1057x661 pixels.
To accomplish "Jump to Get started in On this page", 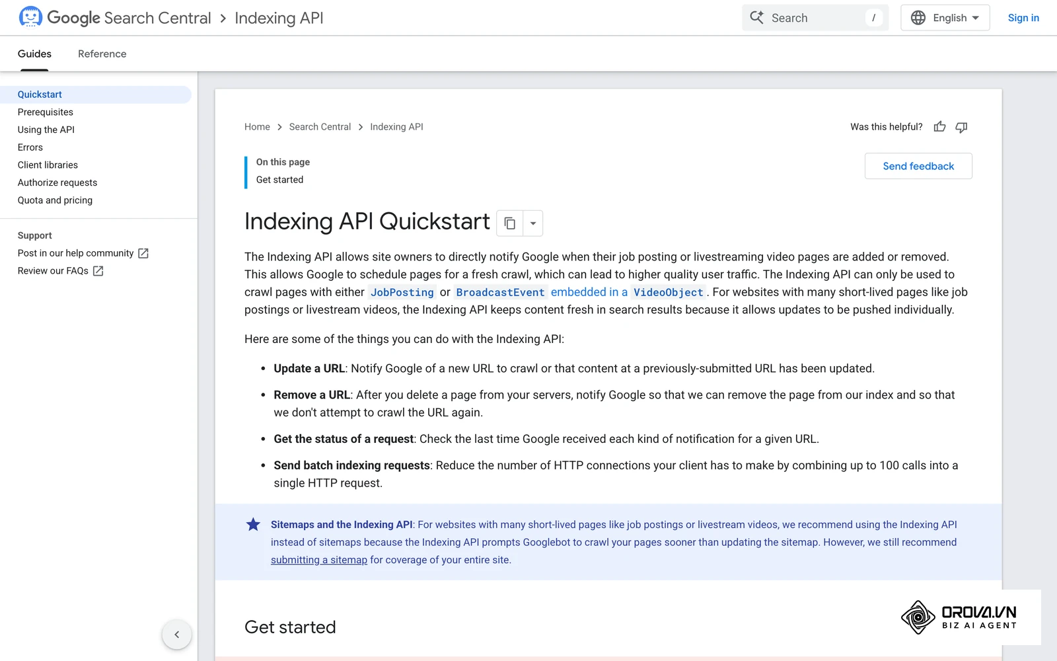I will click(280, 180).
